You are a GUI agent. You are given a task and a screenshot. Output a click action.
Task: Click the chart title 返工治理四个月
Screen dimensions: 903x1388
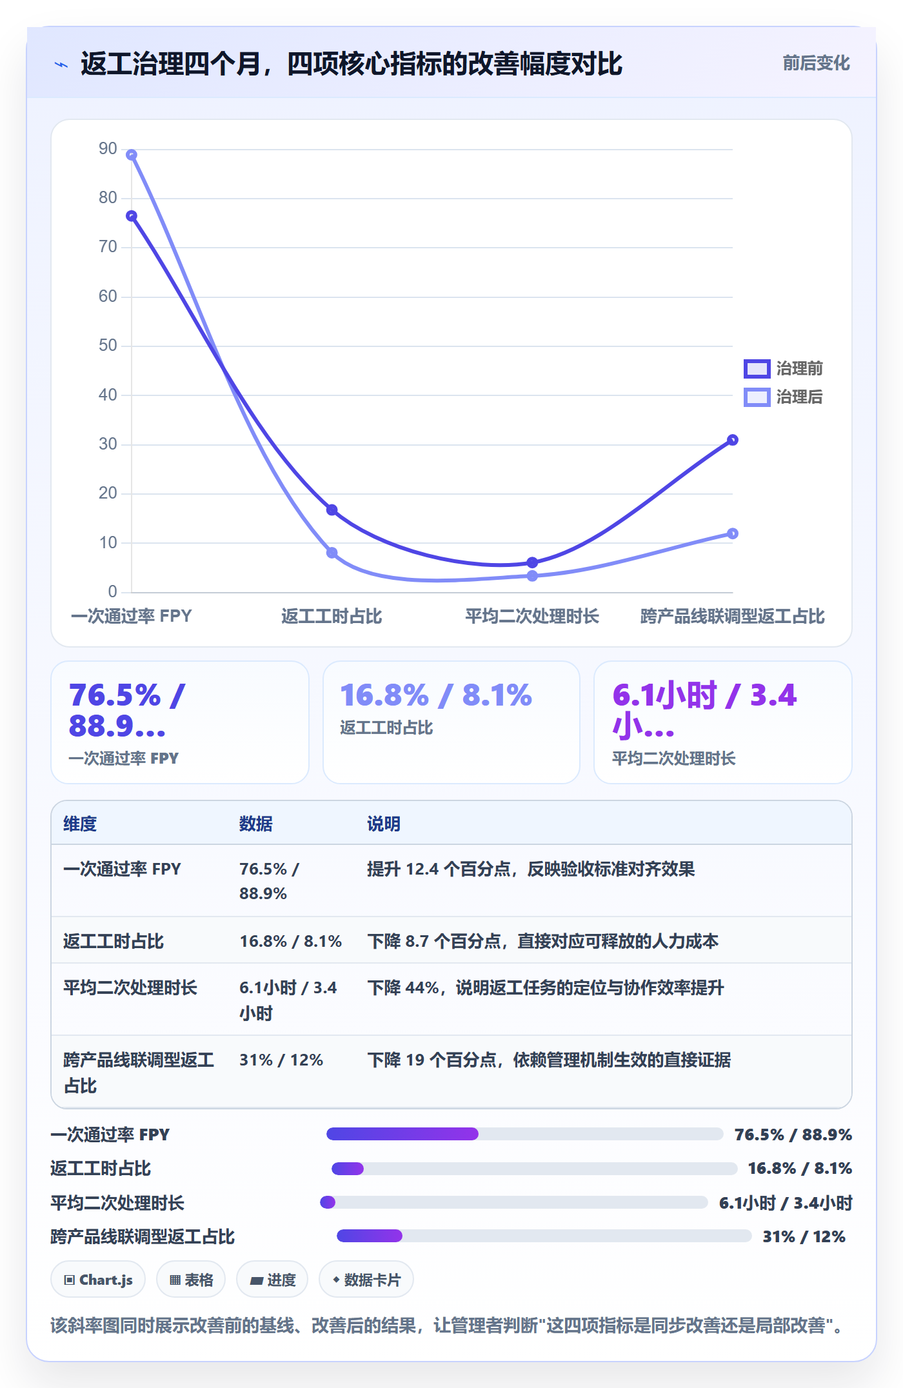click(x=351, y=63)
